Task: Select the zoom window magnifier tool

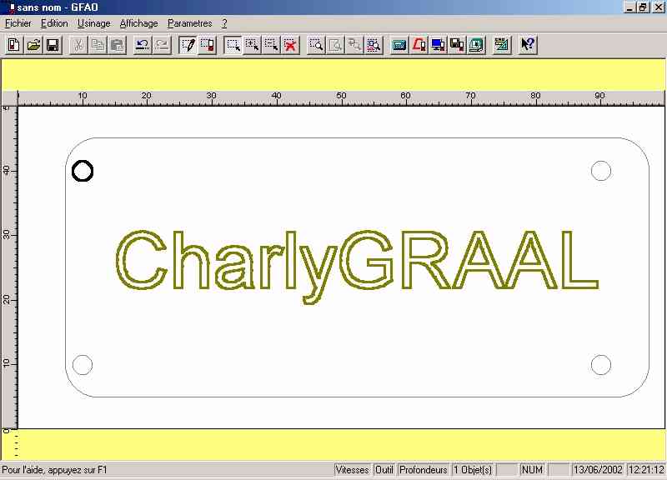Action: pos(316,45)
